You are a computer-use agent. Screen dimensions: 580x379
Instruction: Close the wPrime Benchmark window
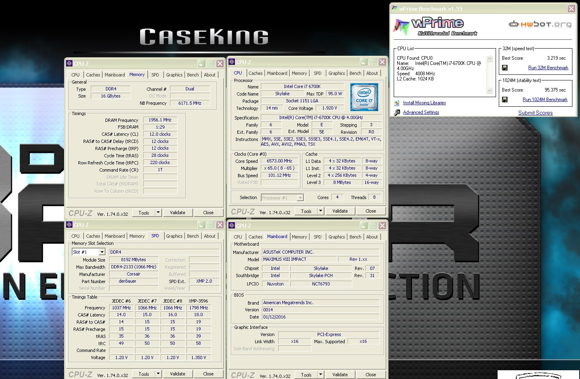[571, 8]
